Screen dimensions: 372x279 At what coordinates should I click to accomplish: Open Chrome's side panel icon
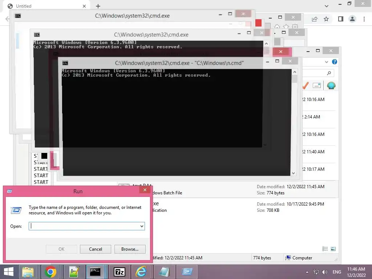point(341,19)
